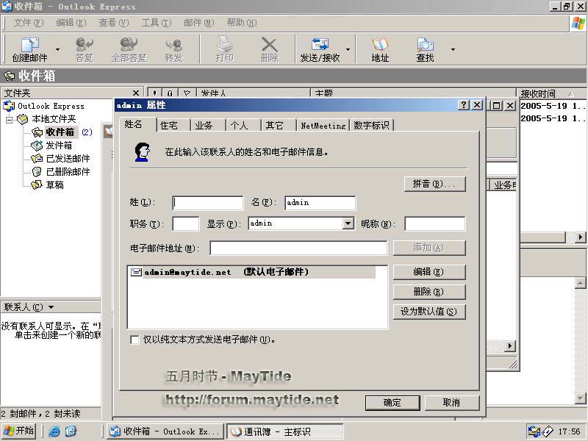Viewport: 588px width, 441px height.
Task: Click the 确定 (OK) button
Action: pos(392,402)
